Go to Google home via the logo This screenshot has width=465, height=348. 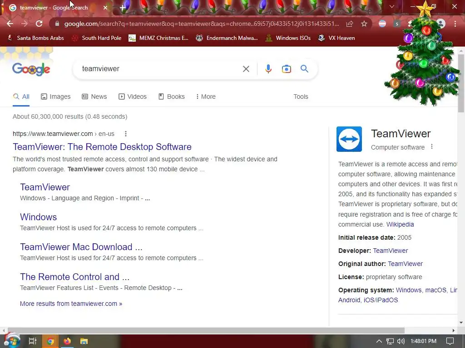tap(31, 69)
